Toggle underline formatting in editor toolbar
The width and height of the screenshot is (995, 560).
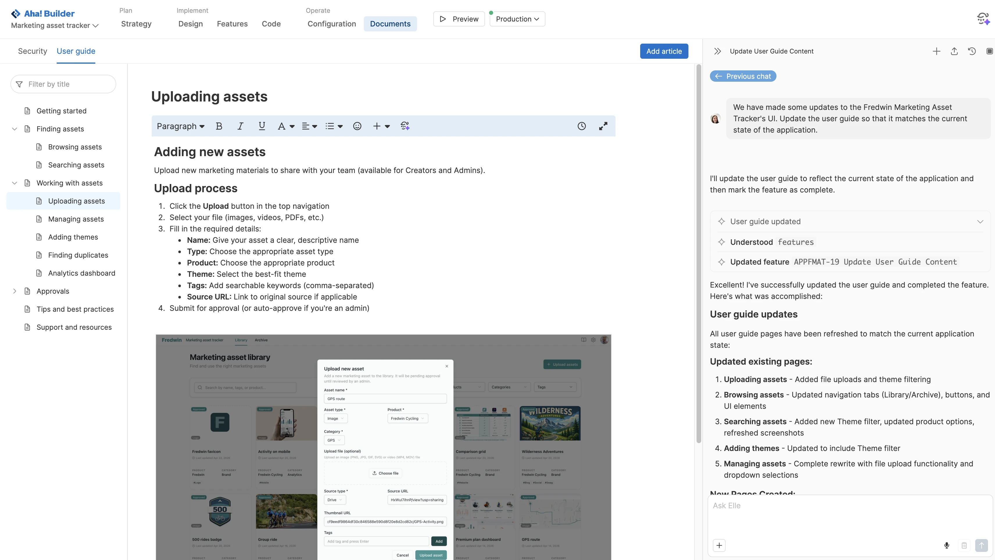pyautogui.click(x=262, y=126)
